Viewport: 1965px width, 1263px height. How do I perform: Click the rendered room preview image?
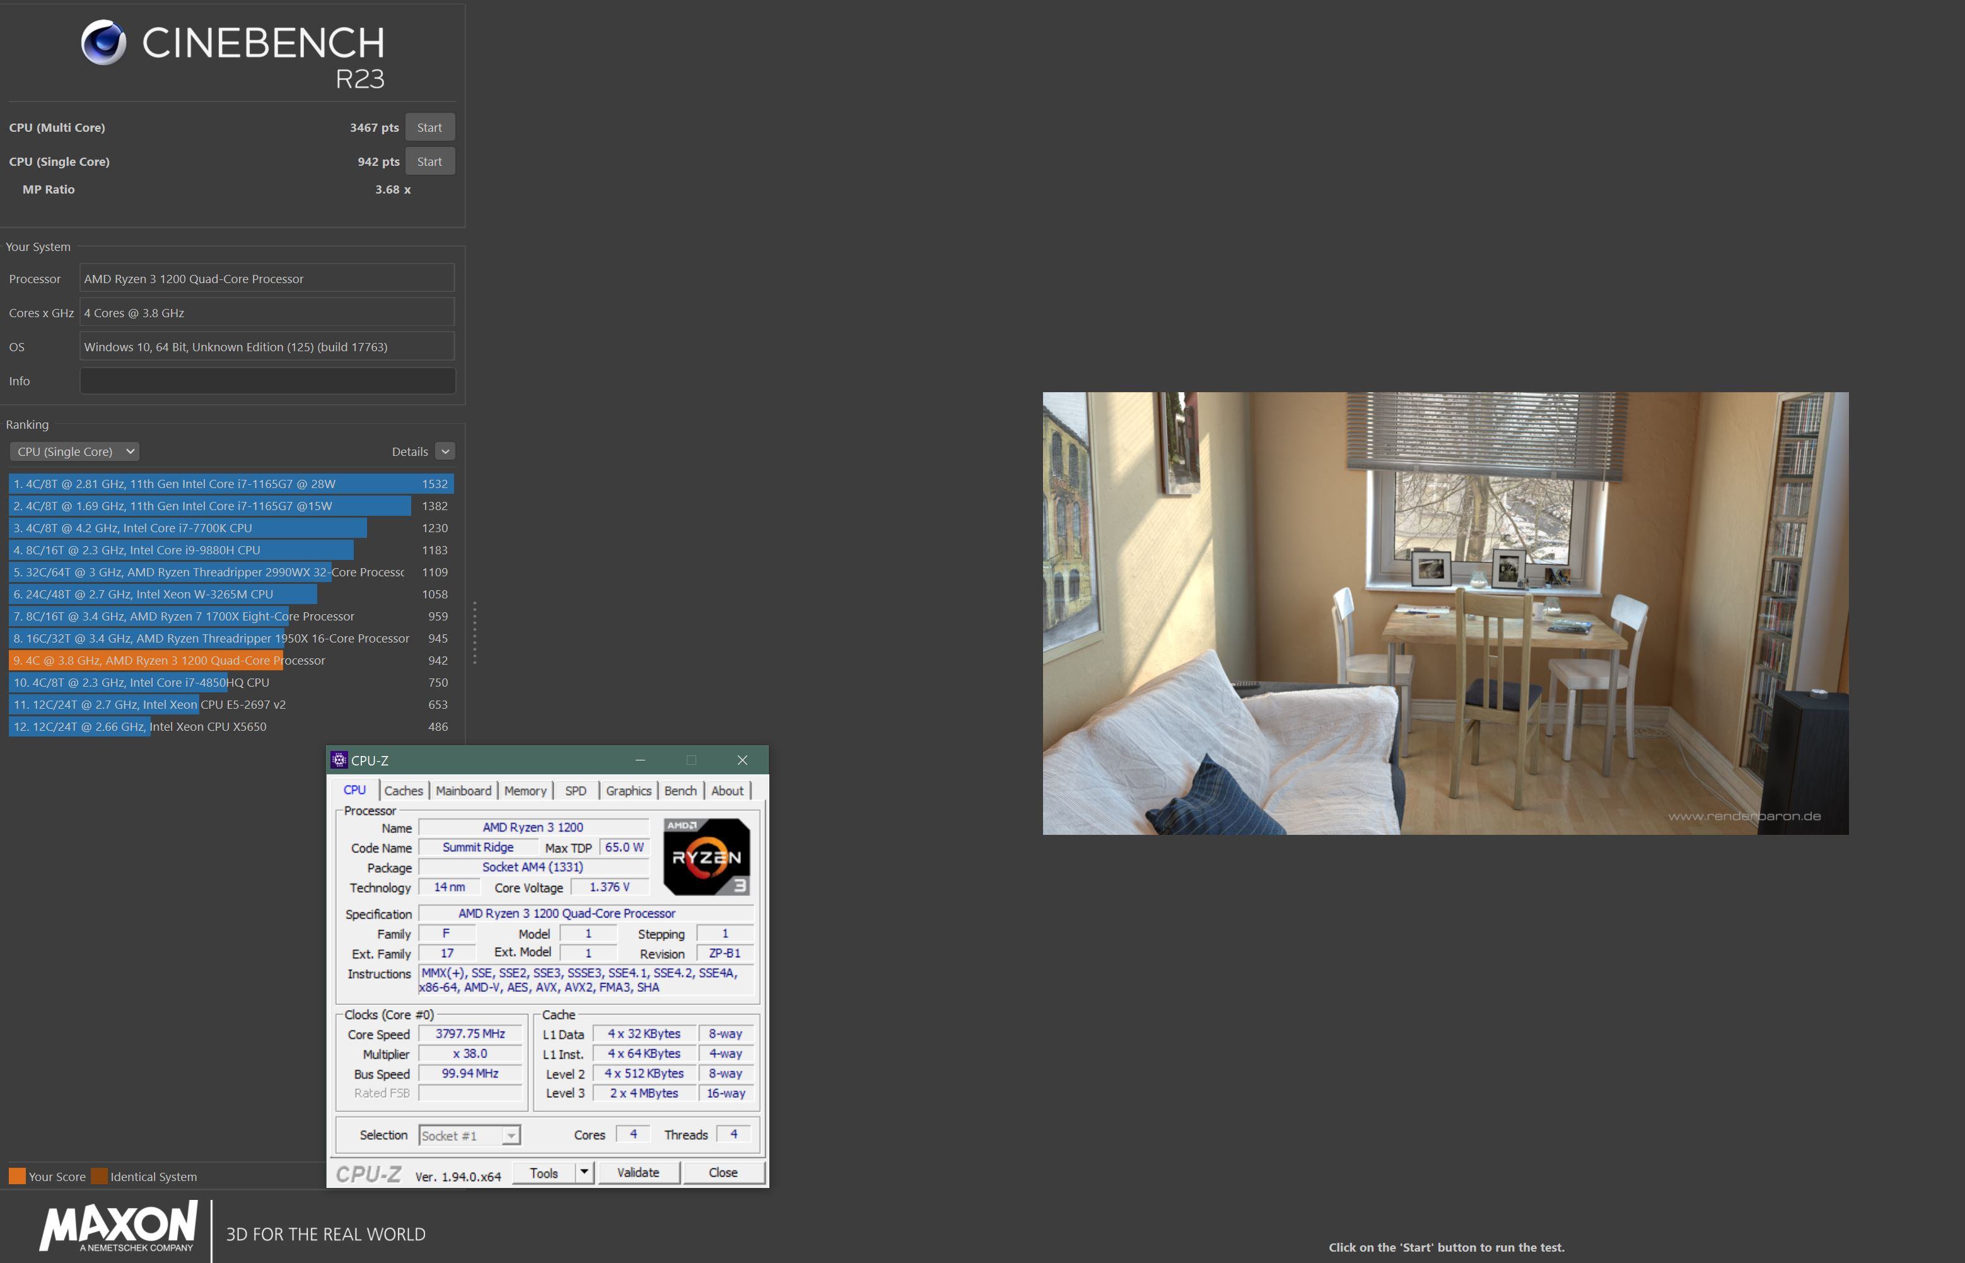[1445, 613]
